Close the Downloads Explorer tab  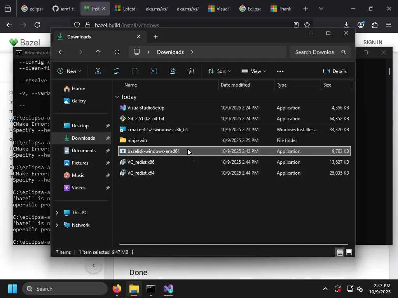[x=139, y=36]
